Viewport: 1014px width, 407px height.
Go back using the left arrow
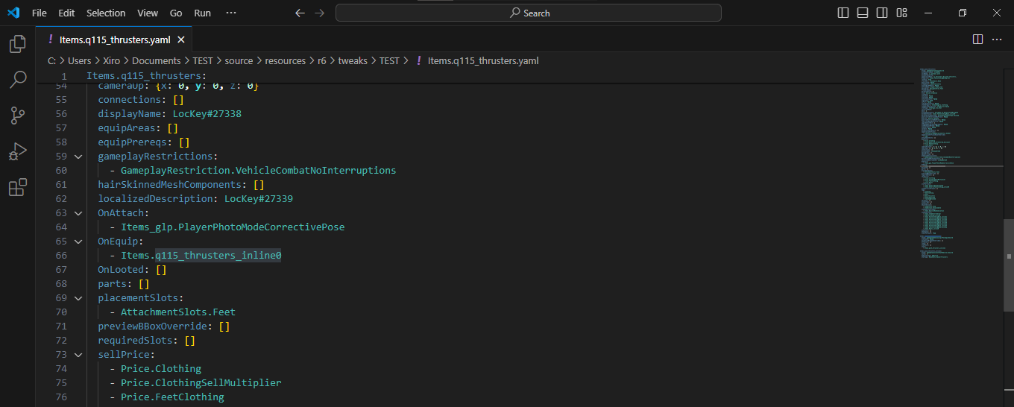coord(300,13)
